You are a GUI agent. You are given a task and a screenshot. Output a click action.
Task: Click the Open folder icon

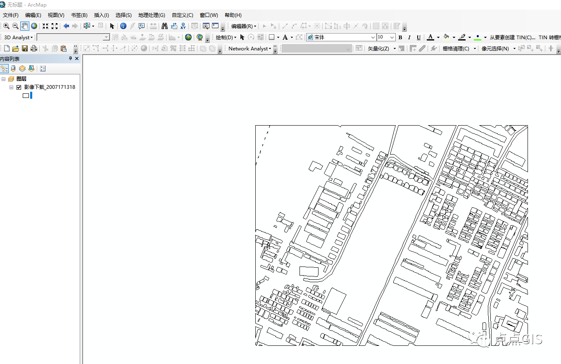click(x=16, y=48)
